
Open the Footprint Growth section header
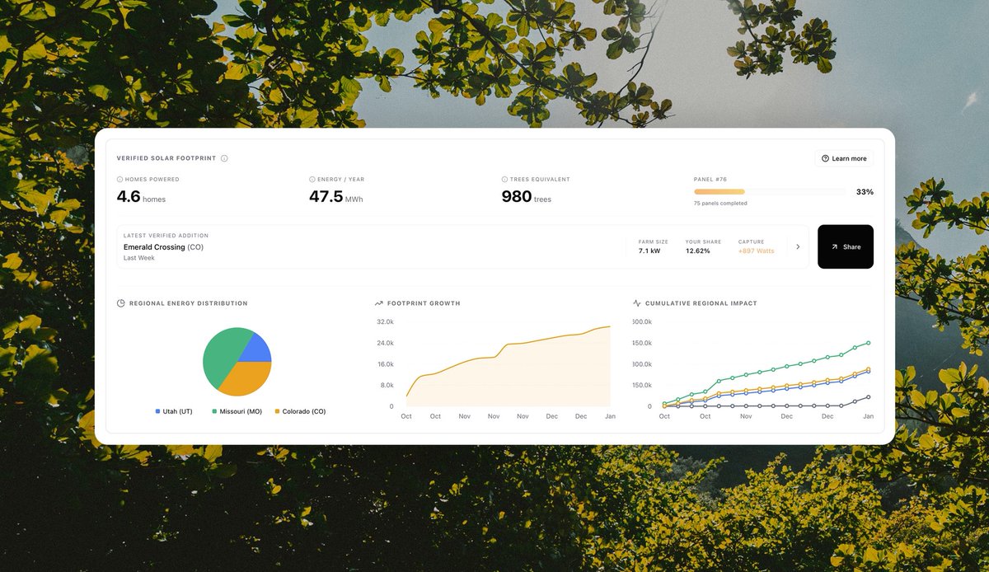pyautogui.click(x=419, y=303)
